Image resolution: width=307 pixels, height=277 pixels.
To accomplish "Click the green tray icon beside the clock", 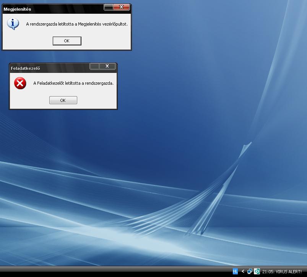I will point(257,272).
